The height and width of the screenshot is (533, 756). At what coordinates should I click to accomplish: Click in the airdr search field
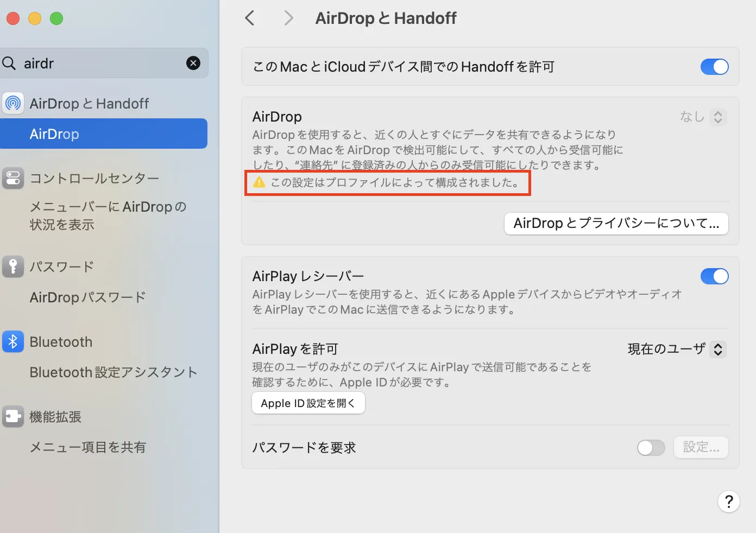coord(103,64)
